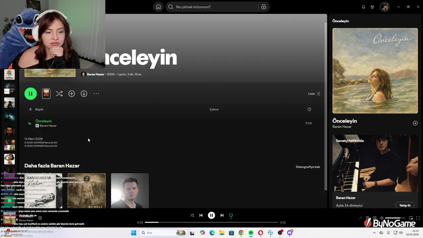
Task: Open "Diskografiye bak" link
Action: (x=308, y=167)
